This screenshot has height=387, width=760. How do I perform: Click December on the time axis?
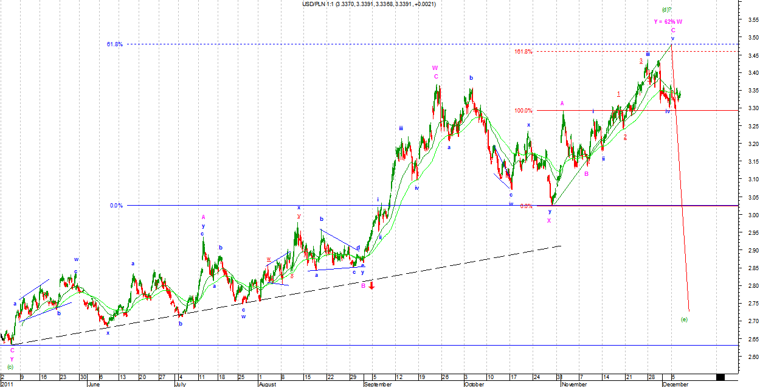click(675, 385)
